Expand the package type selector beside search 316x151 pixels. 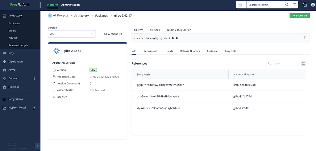(x=241, y=5)
